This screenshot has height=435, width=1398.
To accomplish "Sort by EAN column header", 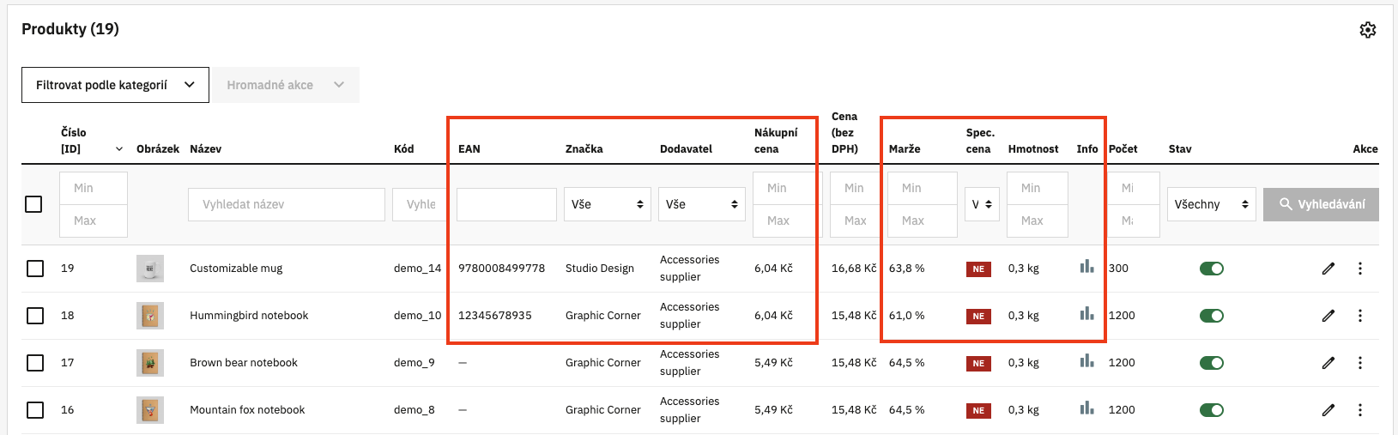I will click(469, 149).
